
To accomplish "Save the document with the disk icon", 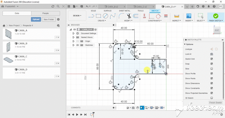I will point(82,6).
